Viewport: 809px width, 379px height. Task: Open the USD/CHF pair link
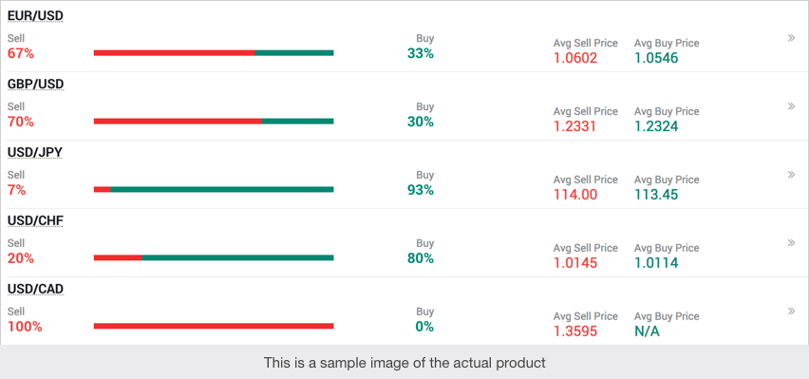tap(35, 221)
